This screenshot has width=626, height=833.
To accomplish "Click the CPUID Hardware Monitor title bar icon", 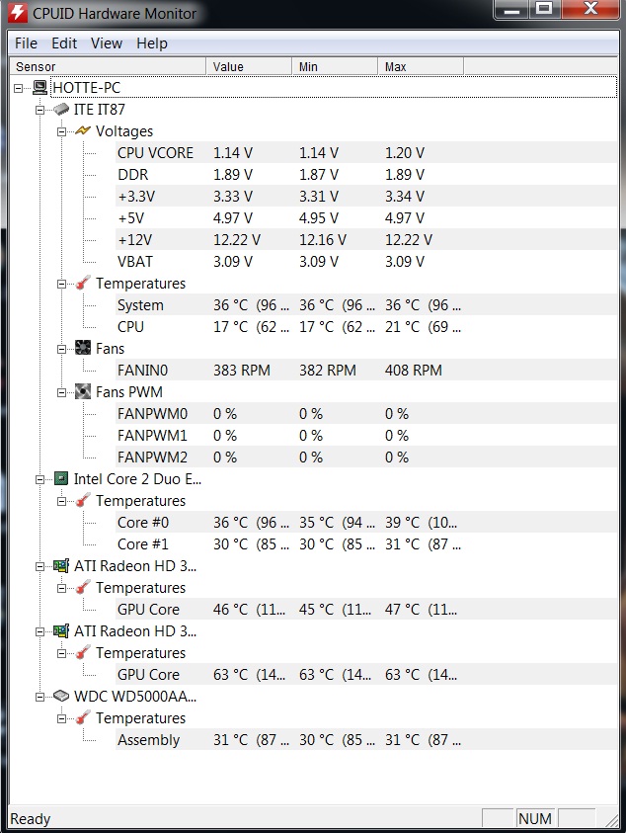I will click(18, 13).
